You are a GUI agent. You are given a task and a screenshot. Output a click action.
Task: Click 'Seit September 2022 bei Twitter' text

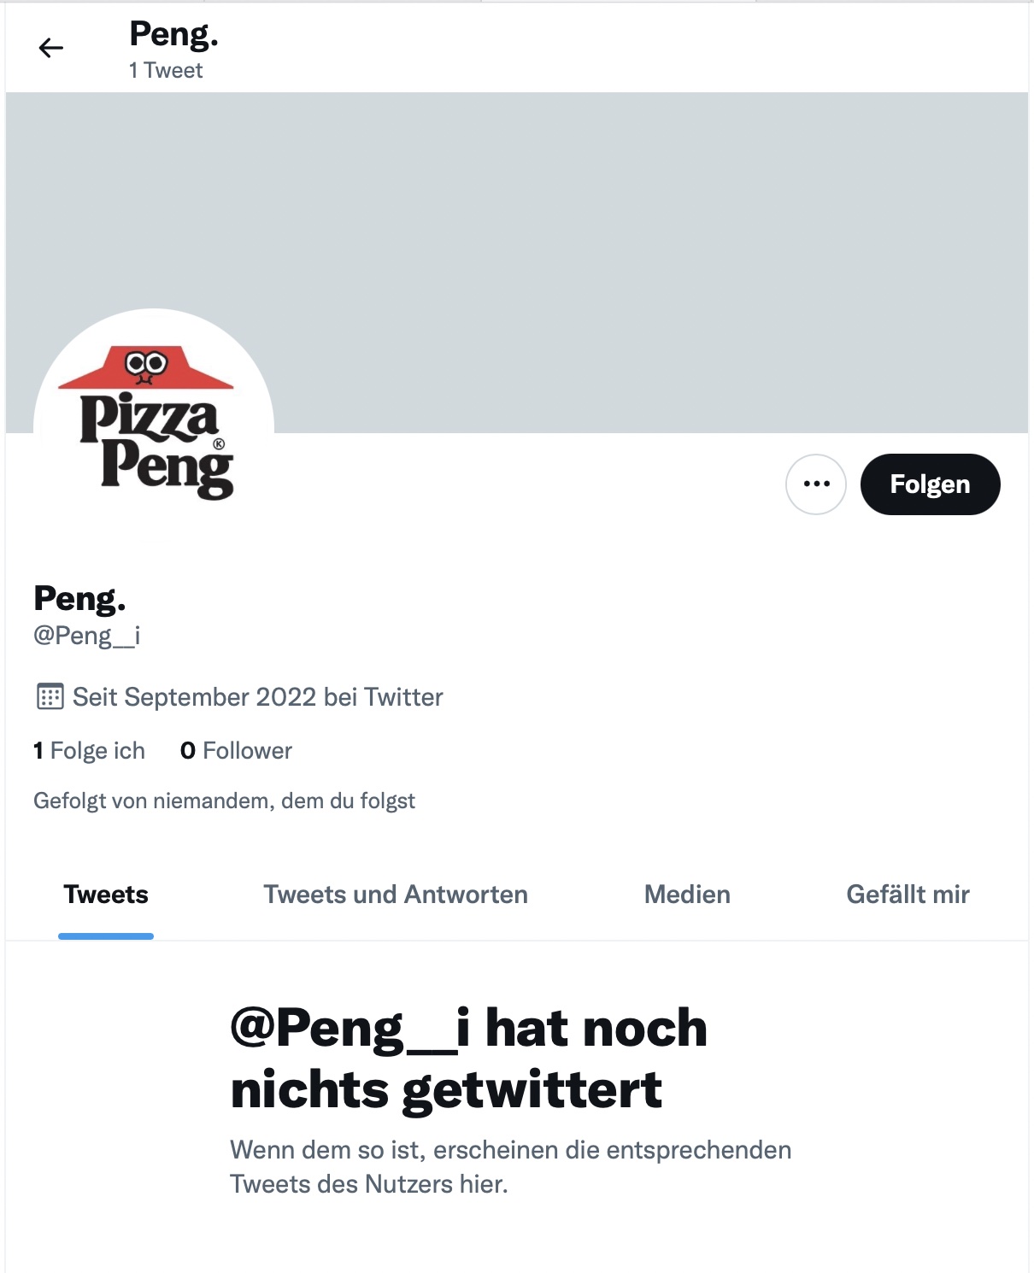pos(257,697)
